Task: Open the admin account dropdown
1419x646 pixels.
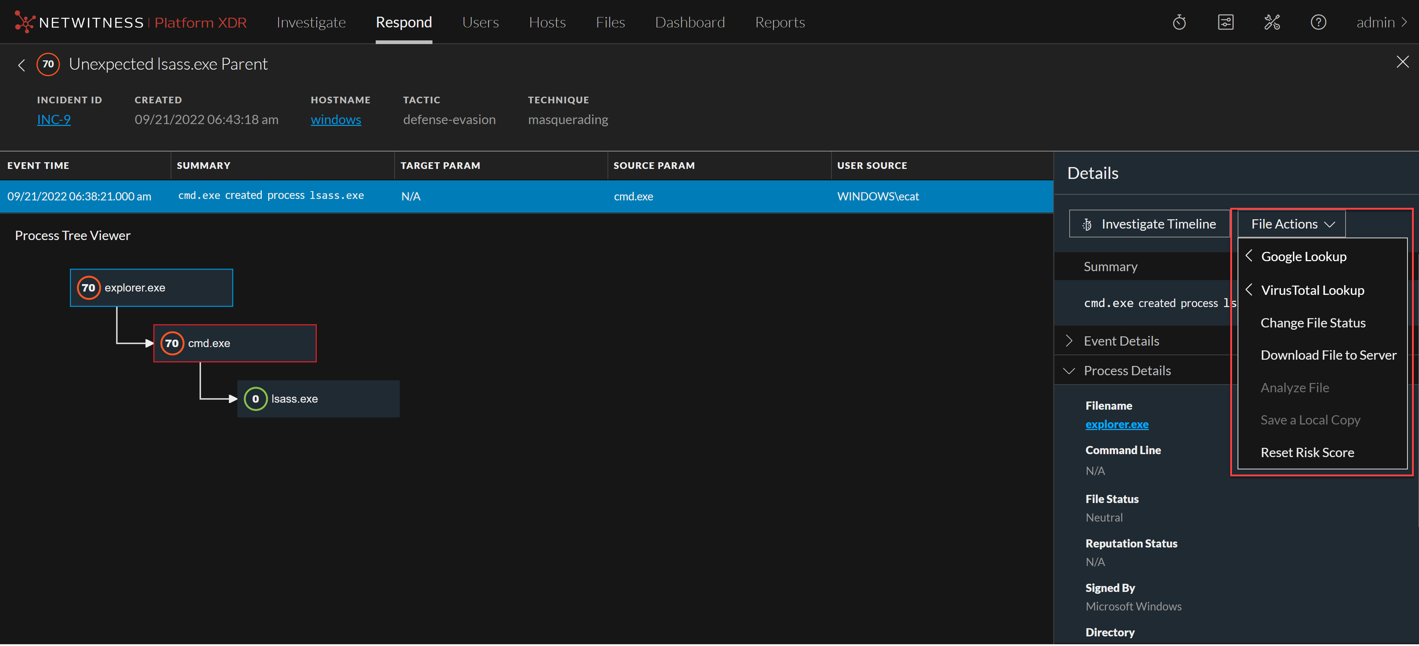Action: click(1380, 22)
